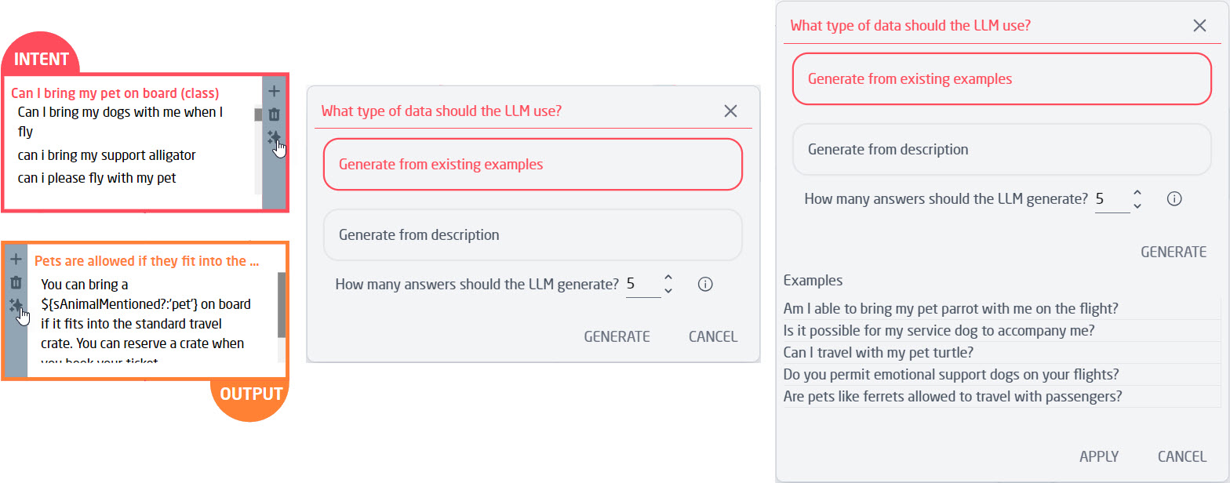Choose 'Generate from description' in the right panel
This screenshot has width=1230, height=483.
[x=1001, y=148]
